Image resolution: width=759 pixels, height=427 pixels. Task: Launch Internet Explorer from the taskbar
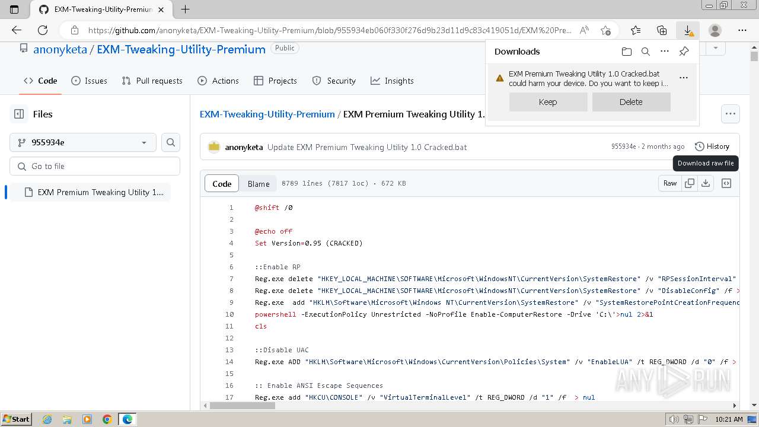pos(47,419)
